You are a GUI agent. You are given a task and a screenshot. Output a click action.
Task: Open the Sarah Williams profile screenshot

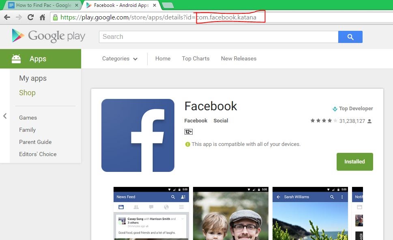pyautogui.click(x=310, y=213)
